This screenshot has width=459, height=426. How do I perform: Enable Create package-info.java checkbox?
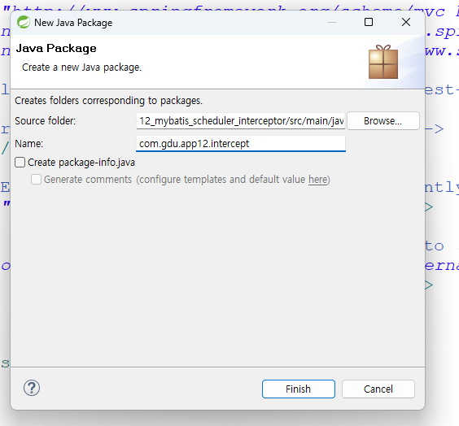(x=20, y=163)
